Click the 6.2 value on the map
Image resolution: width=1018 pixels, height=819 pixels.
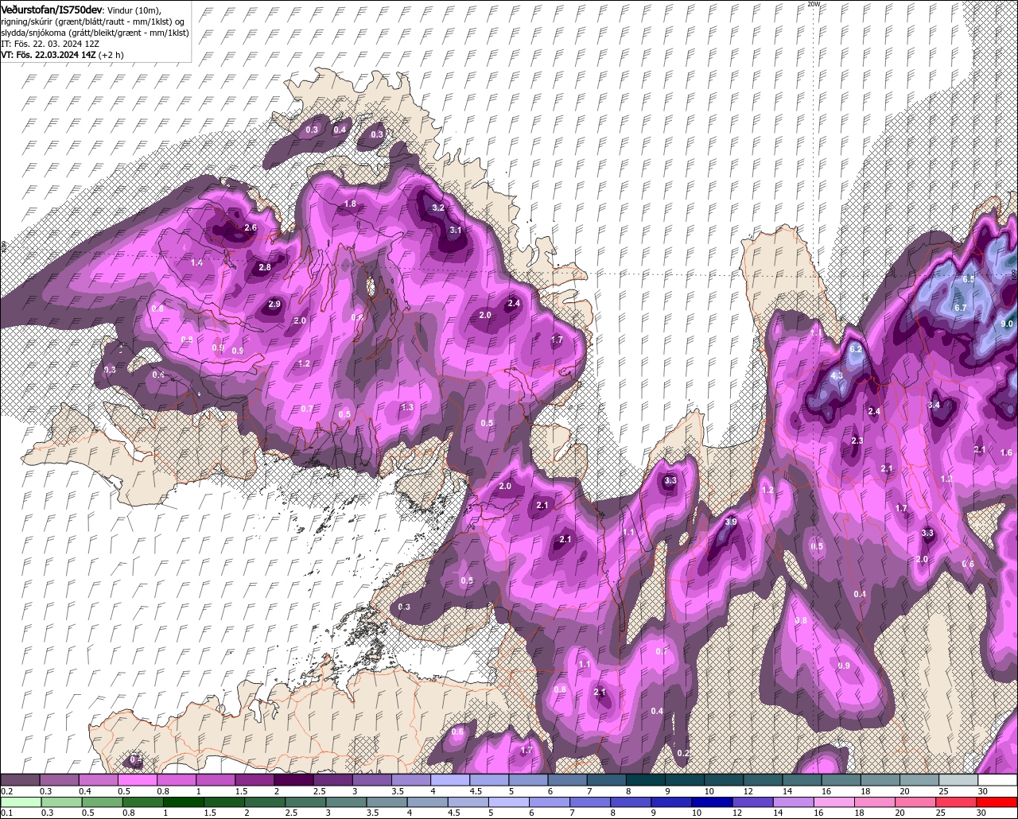click(x=856, y=349)
